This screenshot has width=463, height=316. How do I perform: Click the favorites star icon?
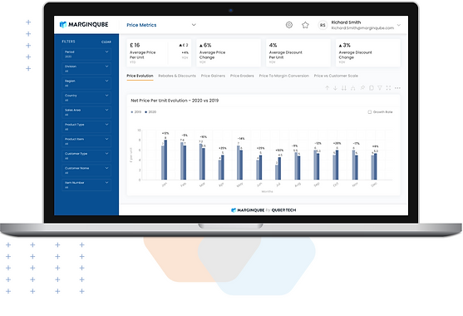pos(305,25)
